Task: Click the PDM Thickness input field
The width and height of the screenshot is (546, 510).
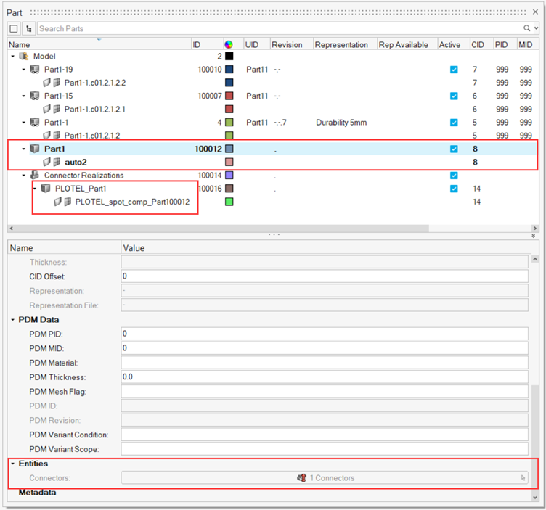Action: 325,377
